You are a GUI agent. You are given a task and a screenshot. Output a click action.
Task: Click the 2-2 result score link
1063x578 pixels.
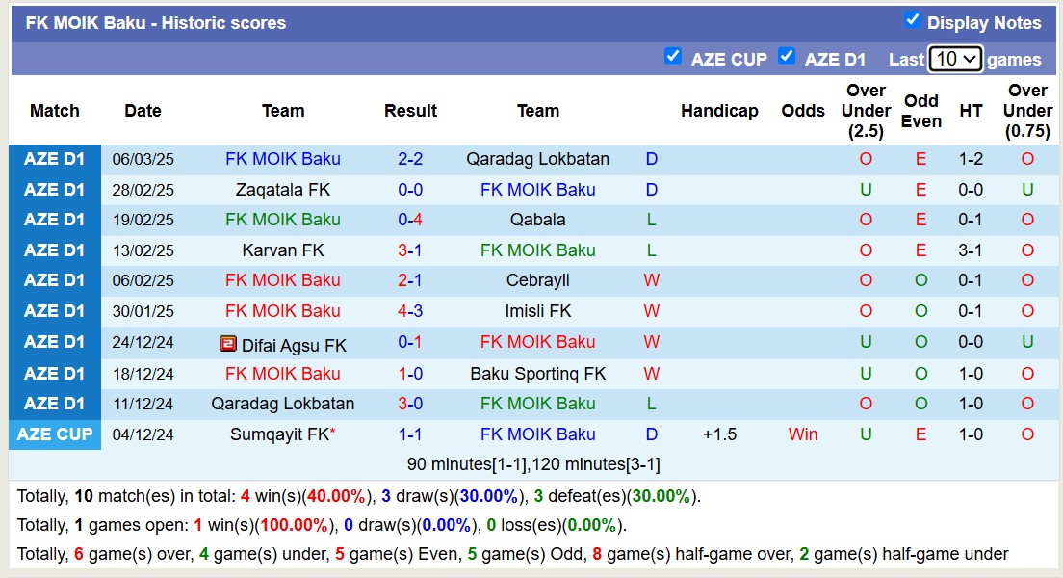click(410, 159)
